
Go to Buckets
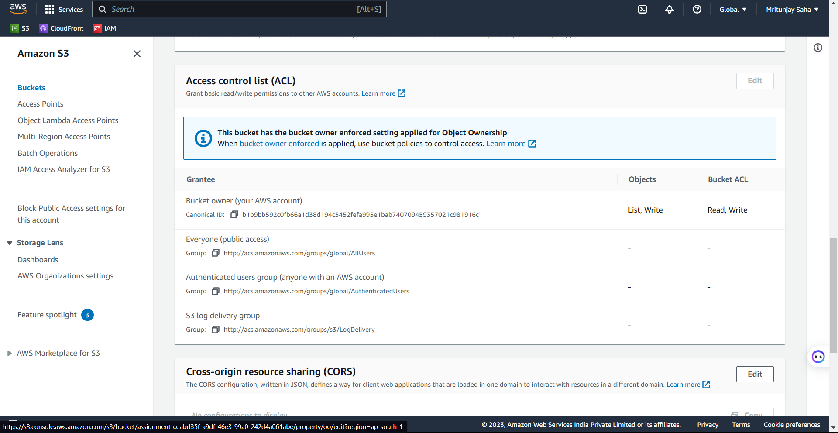[x=31, y=88]
